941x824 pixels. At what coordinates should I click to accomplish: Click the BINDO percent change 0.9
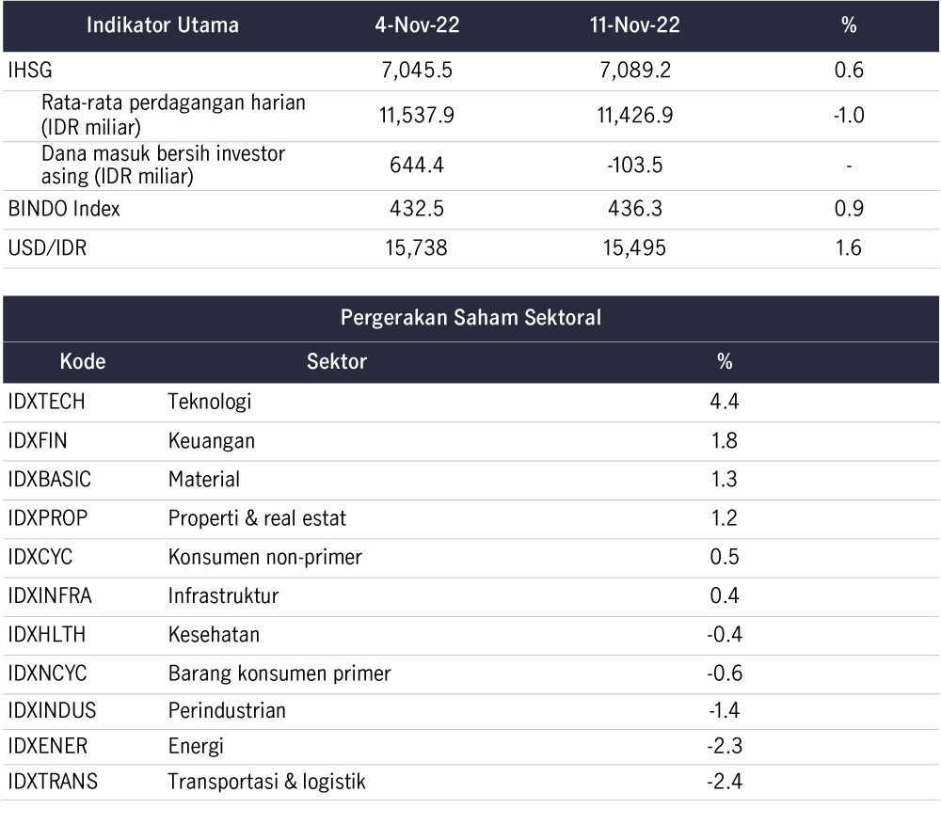click(849, 209)
